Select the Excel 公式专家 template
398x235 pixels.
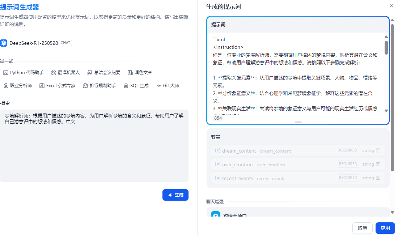(58, 86)
